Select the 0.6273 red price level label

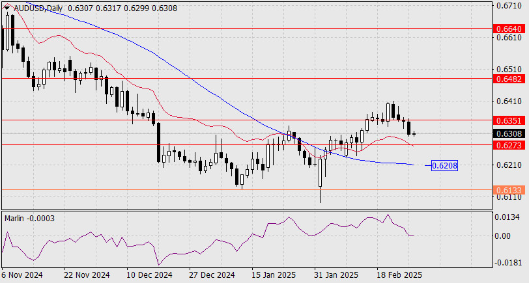pos(509,145)
